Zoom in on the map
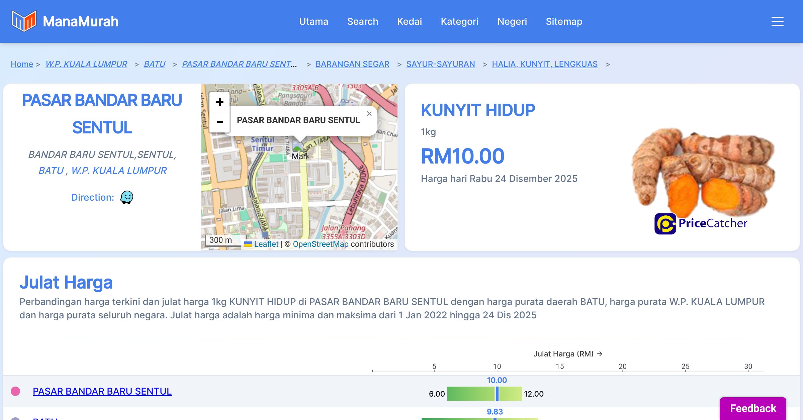Screen dimensions: 803x420 tap(219, 102)
